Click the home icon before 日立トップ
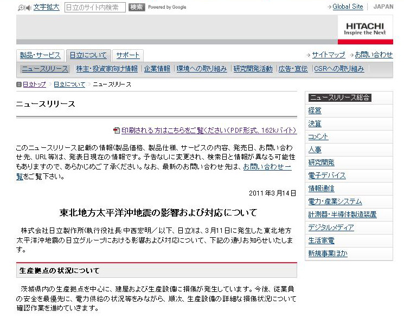404x319 pixels. click(x=19, y=84)
